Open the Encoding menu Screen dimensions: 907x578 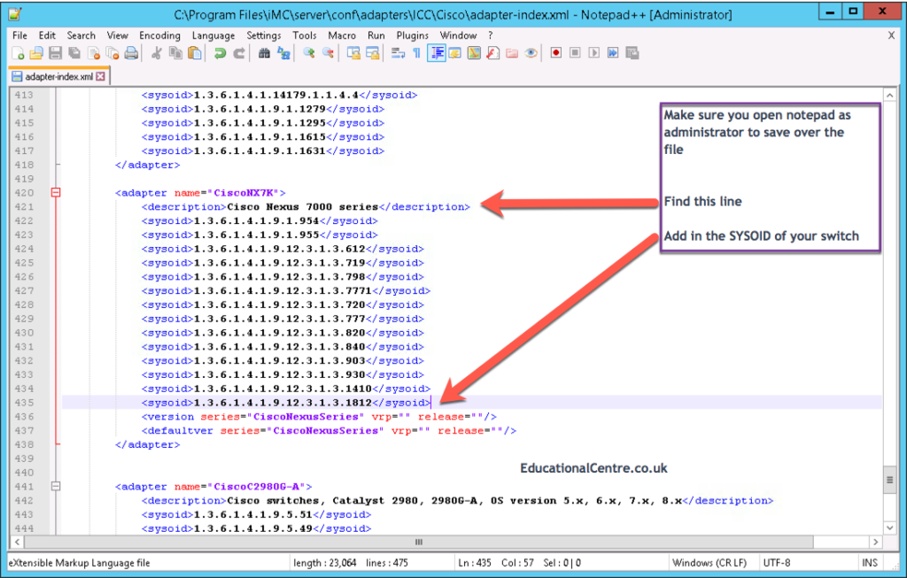[x=159, y=35]
